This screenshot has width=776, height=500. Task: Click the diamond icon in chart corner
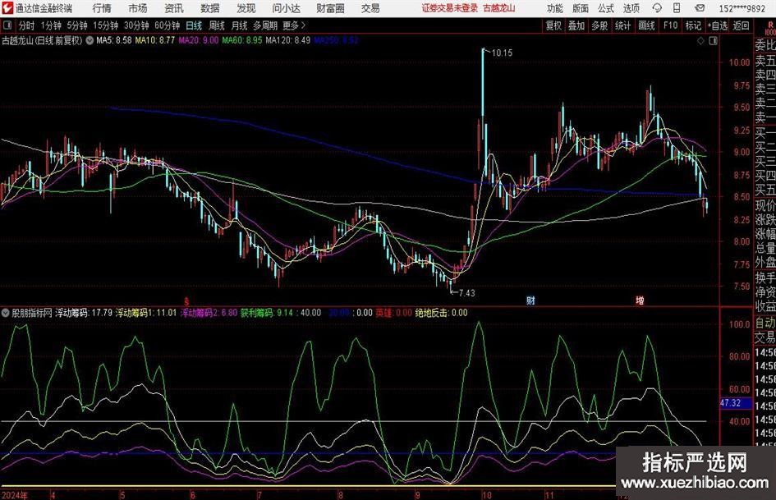[700, 41]
